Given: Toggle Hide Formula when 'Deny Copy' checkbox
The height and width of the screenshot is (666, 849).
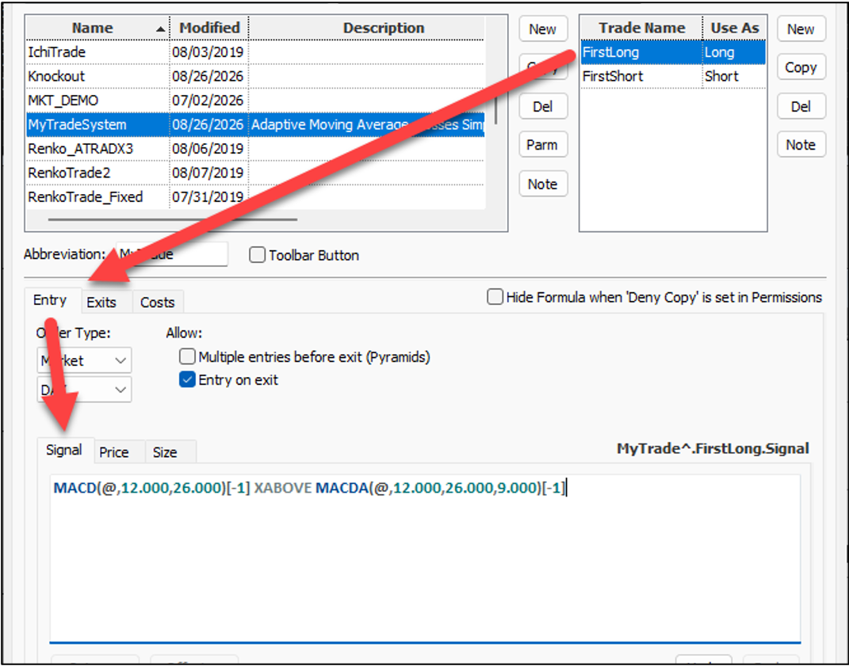Looking at the screenshot, I should (495, 297).
